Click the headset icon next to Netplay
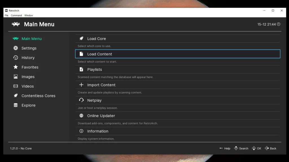This screenshot has width=289, height=162. (81, 100)
